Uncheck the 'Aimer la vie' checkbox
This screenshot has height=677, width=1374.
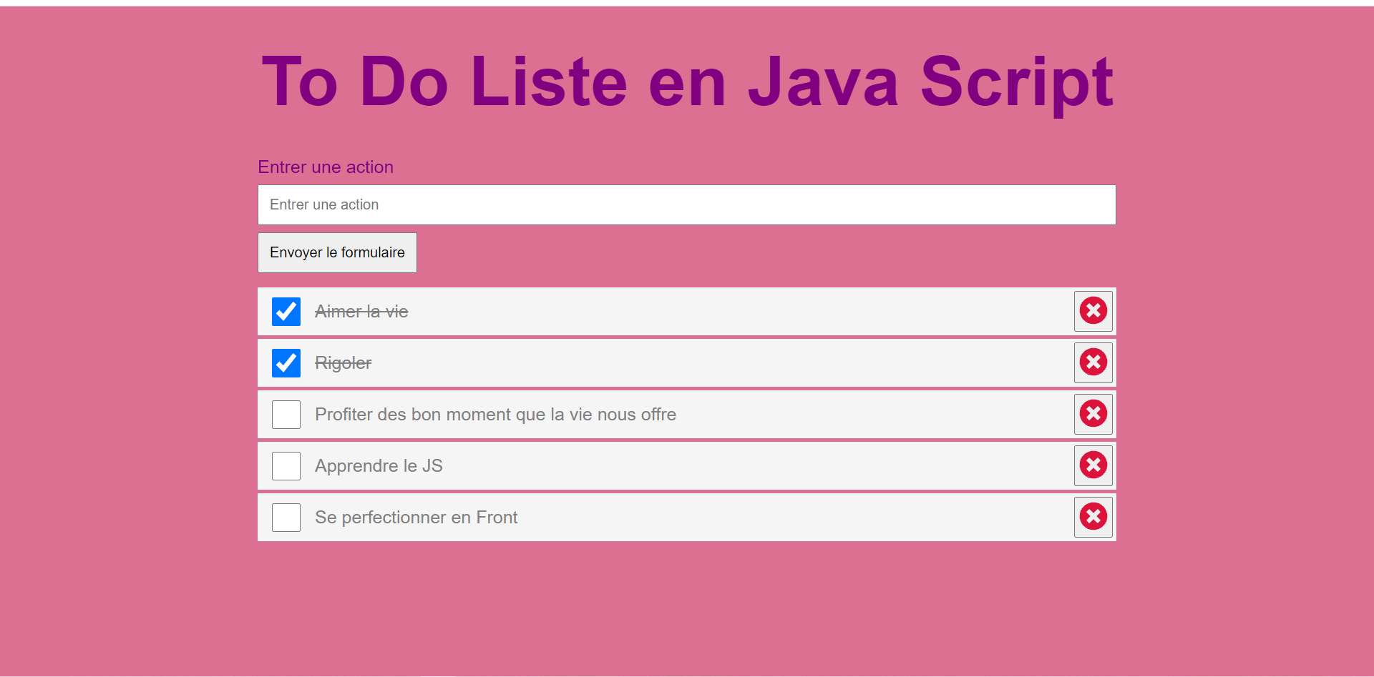(x=286, y=311)
